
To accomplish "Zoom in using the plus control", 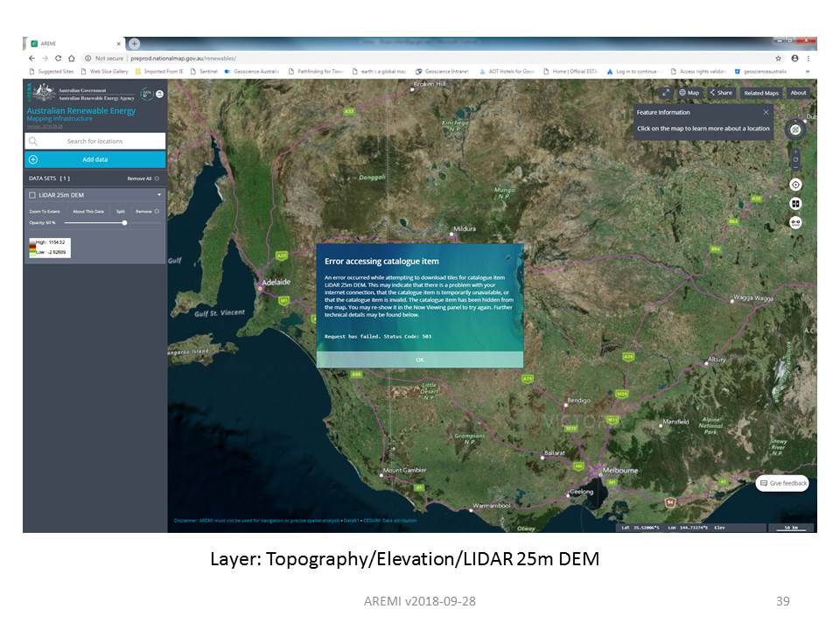I will click(795, 151).
